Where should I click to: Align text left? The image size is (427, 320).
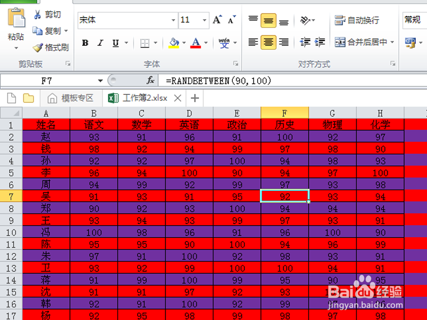point(253,42)
